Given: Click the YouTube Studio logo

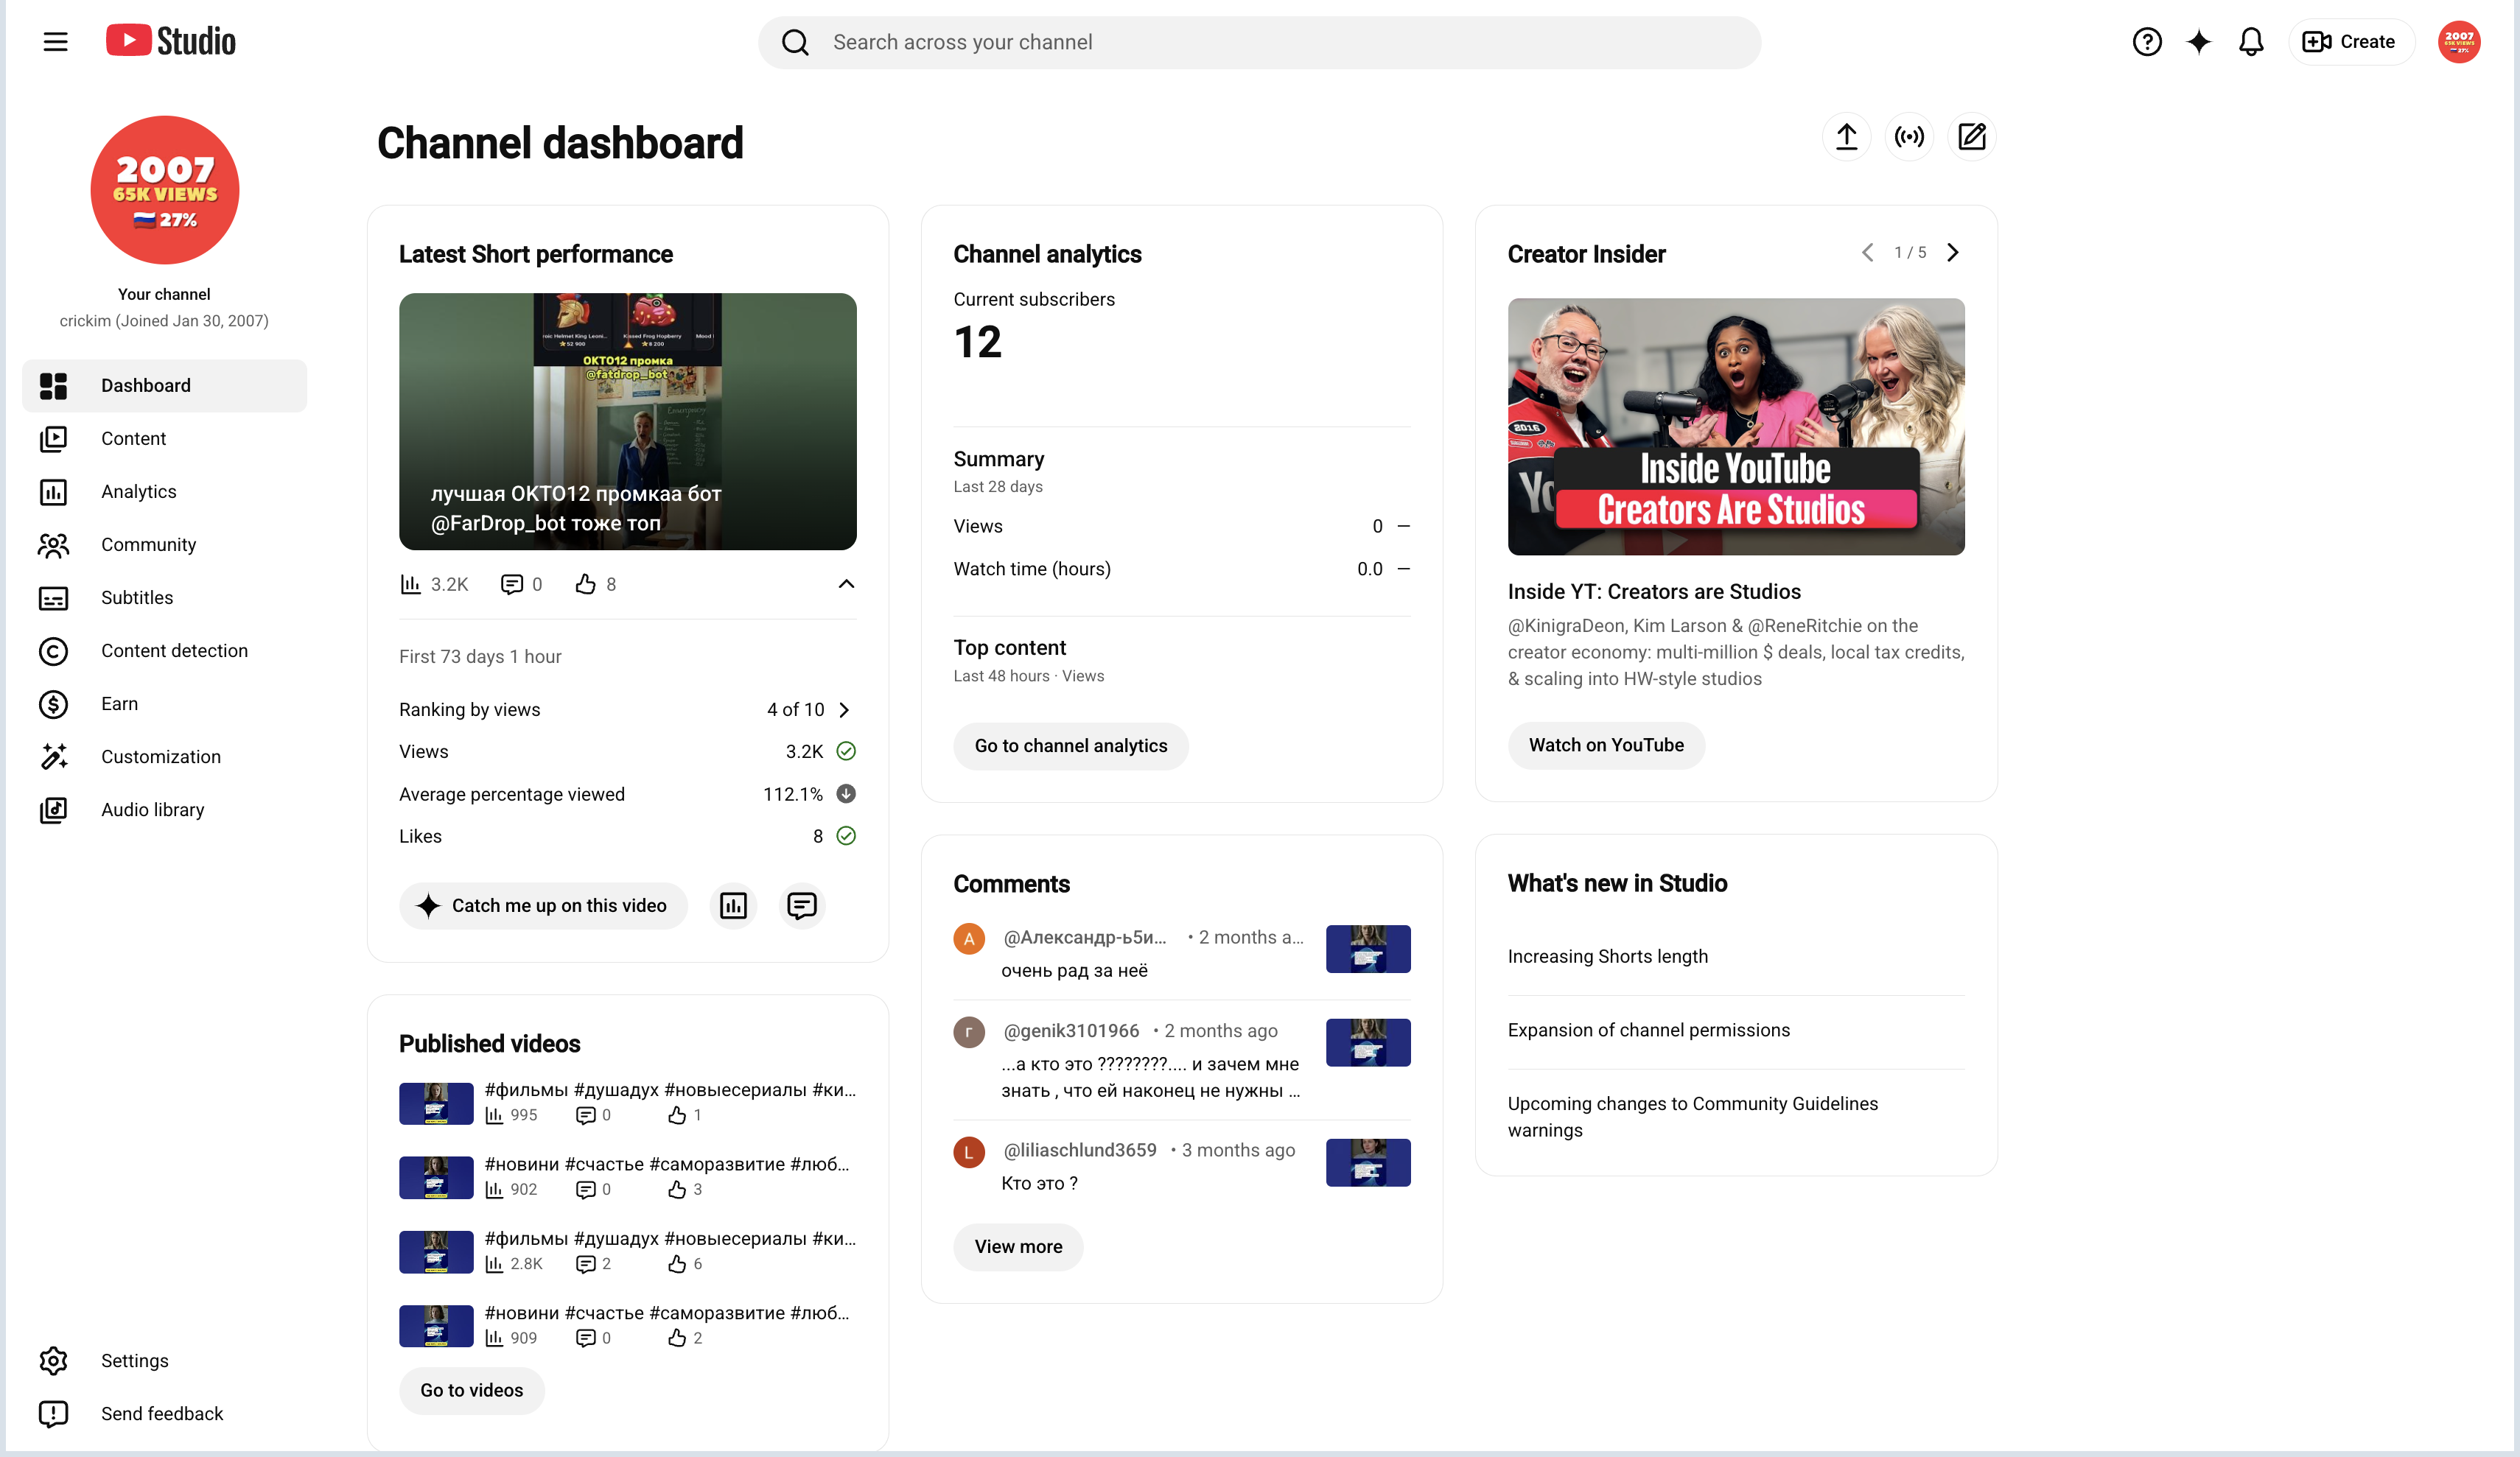Looking at the screenshot, I should [171, 41].
